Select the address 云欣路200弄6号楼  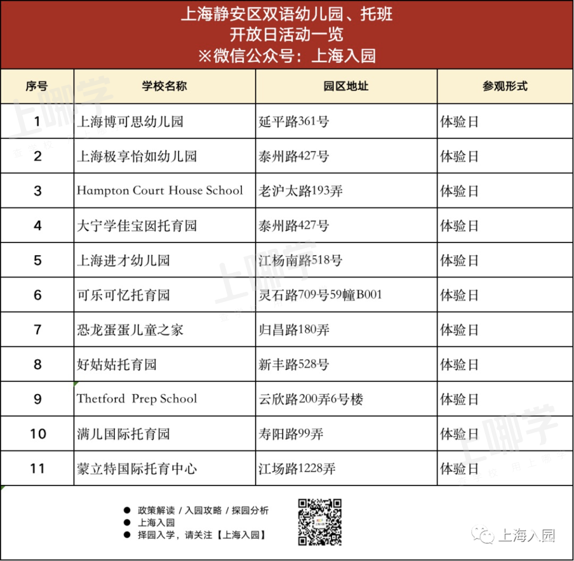click(310, 399)
